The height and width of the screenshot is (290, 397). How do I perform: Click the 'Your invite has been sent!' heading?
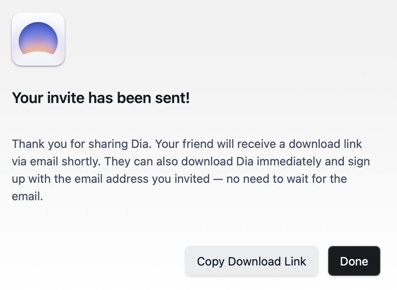(101, 98)
